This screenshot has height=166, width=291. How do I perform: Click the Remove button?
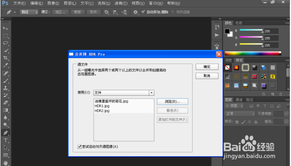(x=172, y=111)
